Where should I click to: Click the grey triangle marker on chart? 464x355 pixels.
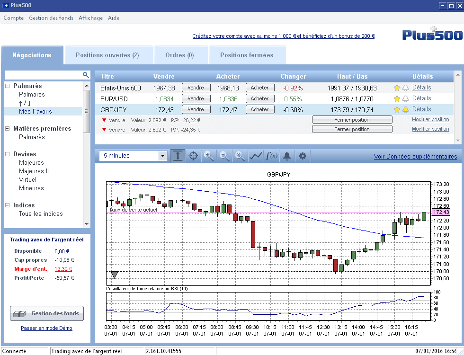click(115, 275)
